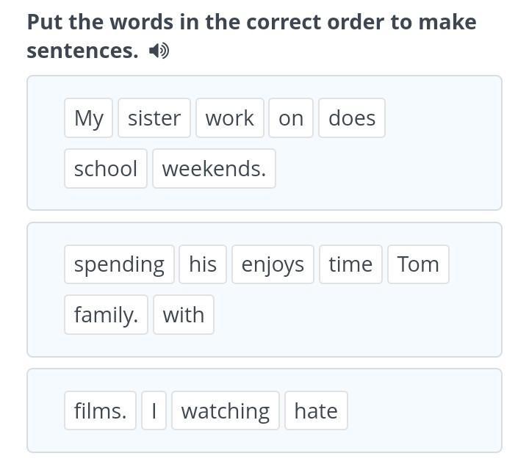The image size is (529, 467).
Task: Choose the "on" word tile
Action: (291, 118)
